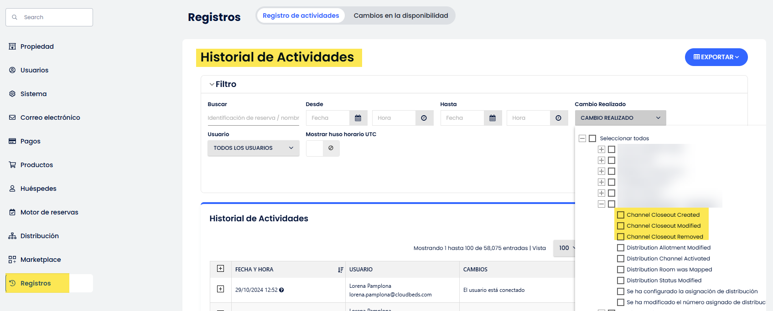The height and width of the screenshot is (311, 773).
Task: Open the Todos los usuarios dropdown
Action: pyautogui.click(x=253, y=148)
